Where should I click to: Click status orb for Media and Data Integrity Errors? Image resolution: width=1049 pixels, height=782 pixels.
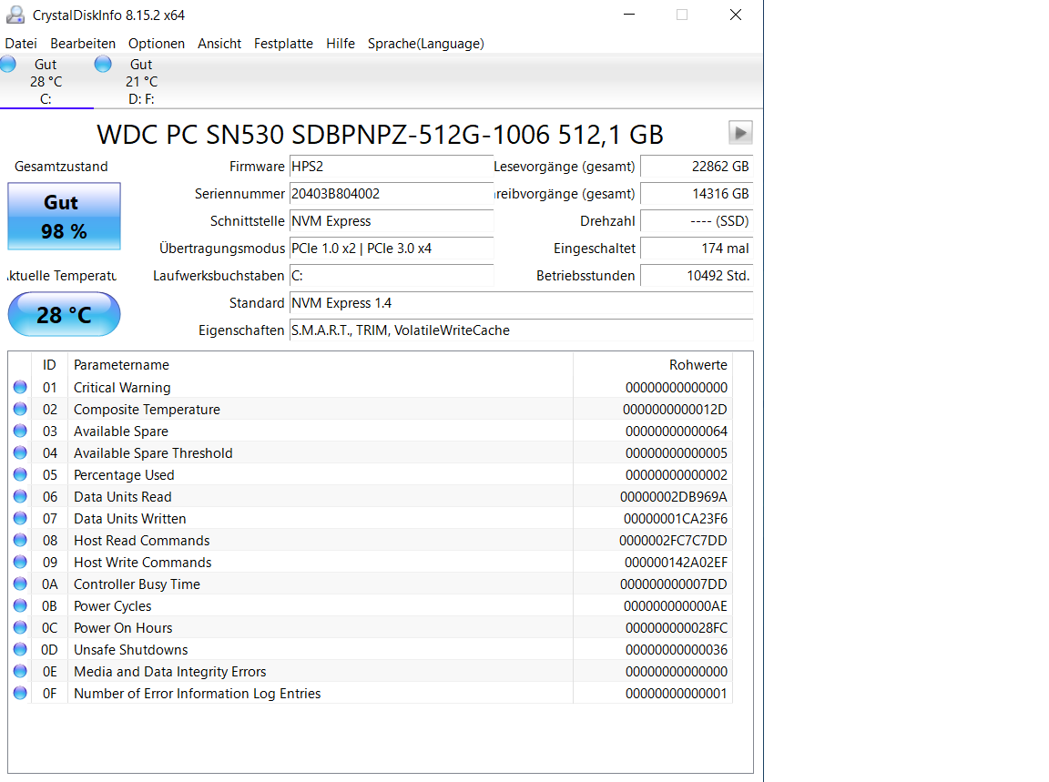pos(20,671)
